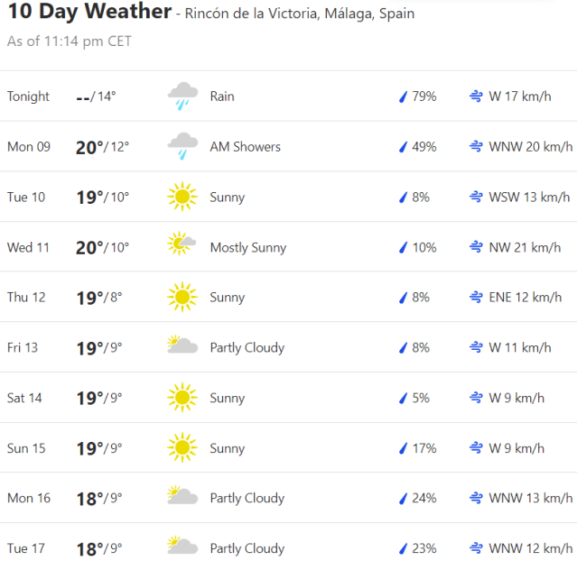Click the sun icon for Tue 10
577x561 pixels.
(182, 197)
